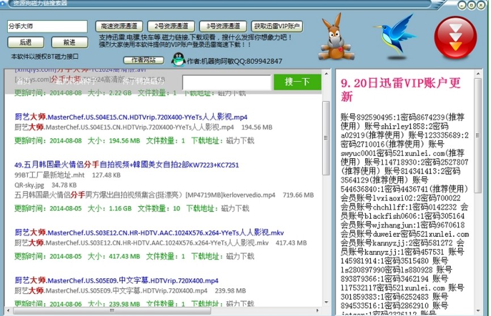
Task: Click the 文件数量：10 text
Action: [x=159, y=208]
